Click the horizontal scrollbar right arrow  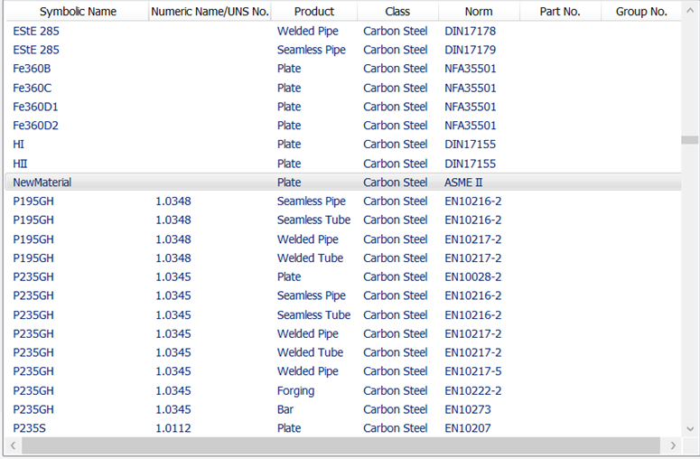click(x=673, y=445)
